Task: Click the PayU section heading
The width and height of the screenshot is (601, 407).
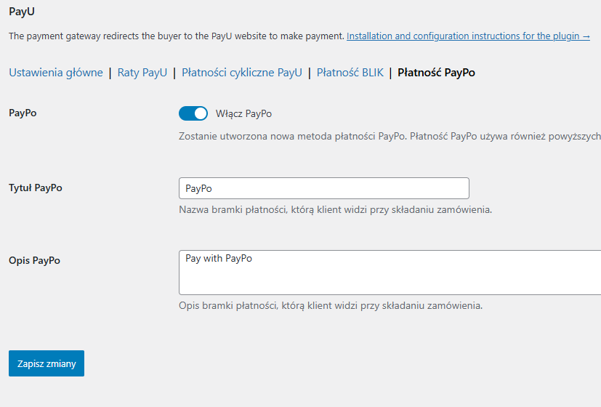Action: tap(22, 12)
